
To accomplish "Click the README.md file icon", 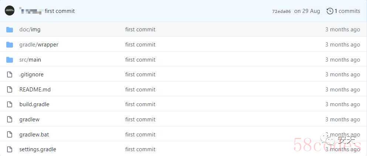I will [x=10, y=90].
